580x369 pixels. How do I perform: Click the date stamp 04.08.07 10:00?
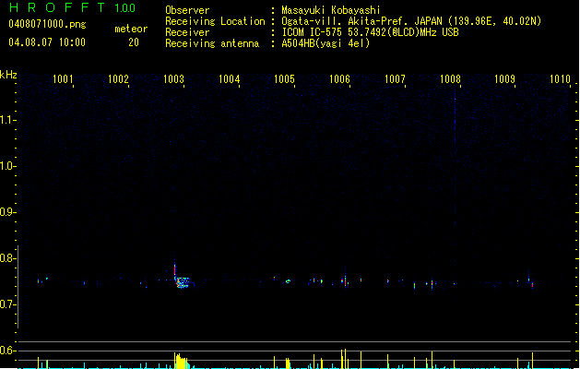point(47,42)
